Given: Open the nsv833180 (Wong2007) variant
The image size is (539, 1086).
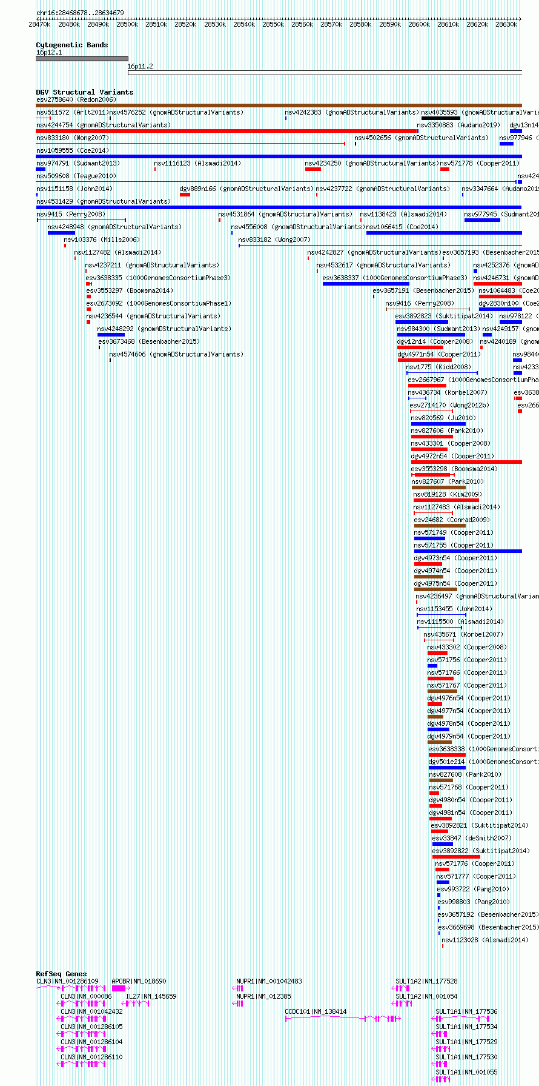Looking at the screenshot, I should click(x=73, y=138).
